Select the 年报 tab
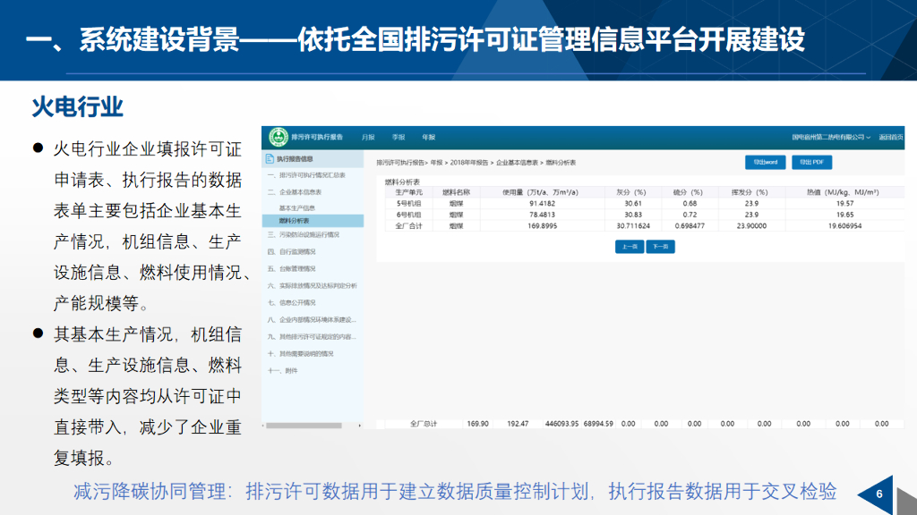 point(429,137)
